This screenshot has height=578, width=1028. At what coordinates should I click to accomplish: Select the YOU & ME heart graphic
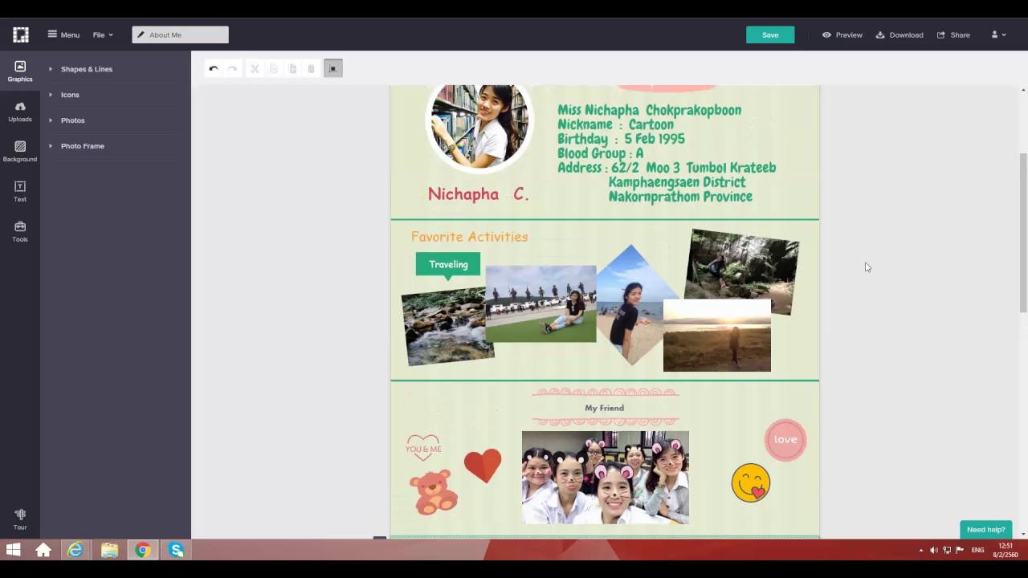pyautogui.click(x=423, y=447)
